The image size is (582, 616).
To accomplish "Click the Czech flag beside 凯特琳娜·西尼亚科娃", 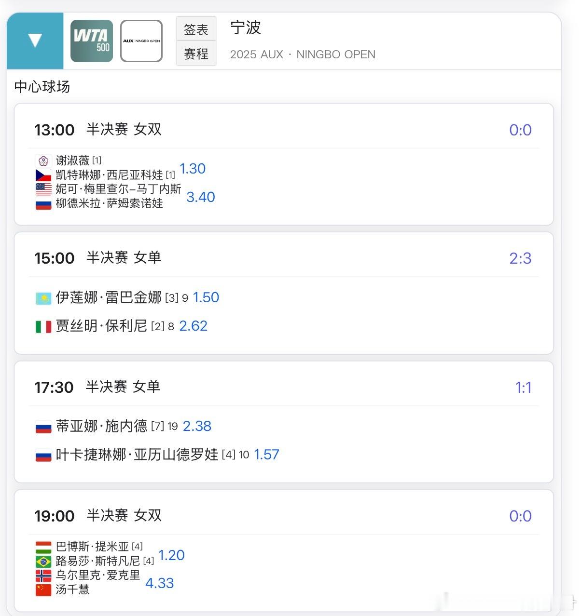I will point(43,175).
